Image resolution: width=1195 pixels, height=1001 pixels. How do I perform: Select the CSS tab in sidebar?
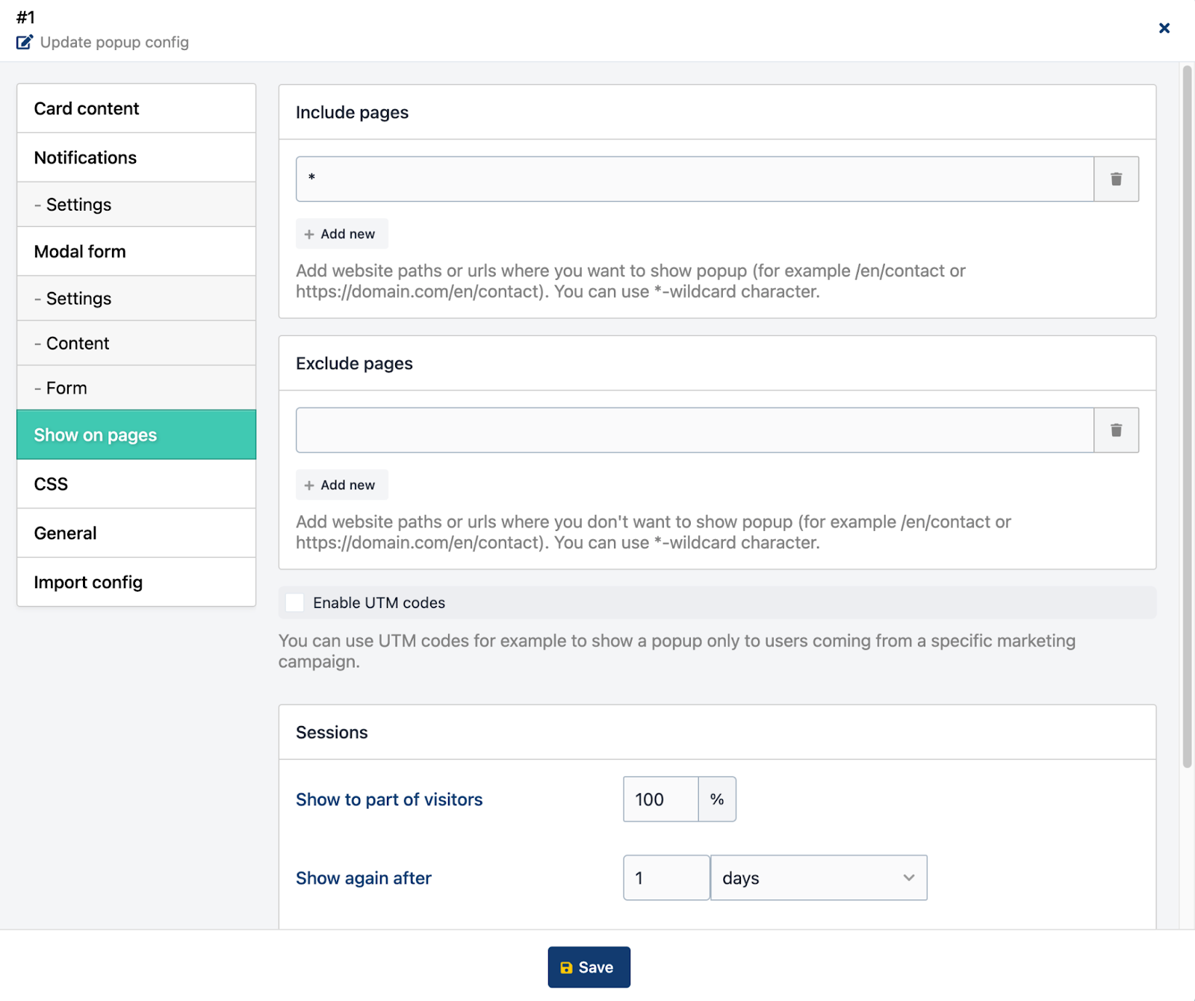136,484
